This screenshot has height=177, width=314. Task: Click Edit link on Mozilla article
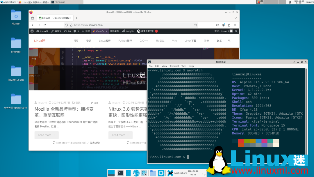coord(94,103)
